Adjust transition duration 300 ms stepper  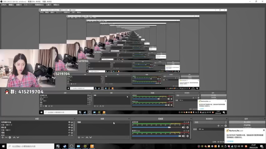point(211,129)
